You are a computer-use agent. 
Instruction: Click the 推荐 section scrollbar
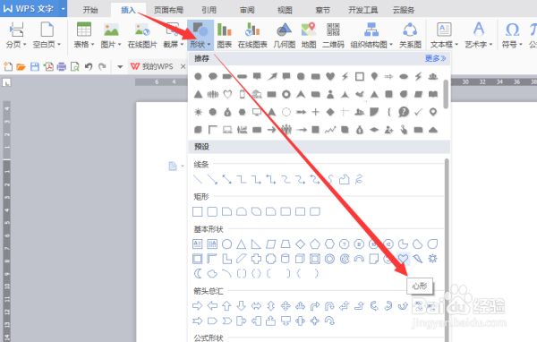[446, 94]
